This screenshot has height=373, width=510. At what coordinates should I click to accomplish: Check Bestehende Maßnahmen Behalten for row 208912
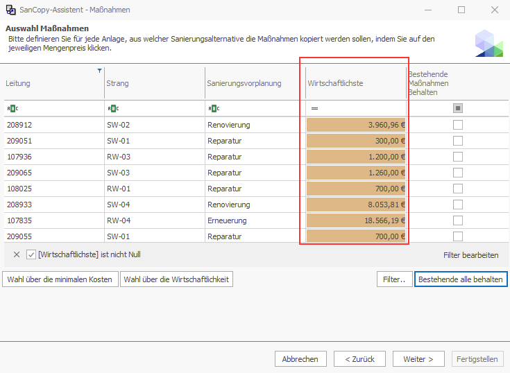[457, 125]
